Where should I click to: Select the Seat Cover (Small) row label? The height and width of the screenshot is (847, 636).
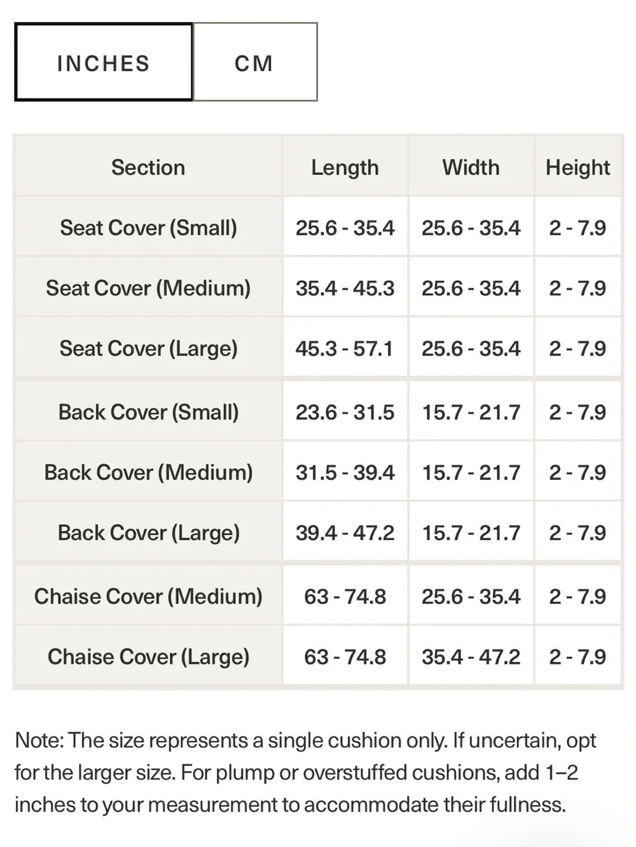(148, 227)
